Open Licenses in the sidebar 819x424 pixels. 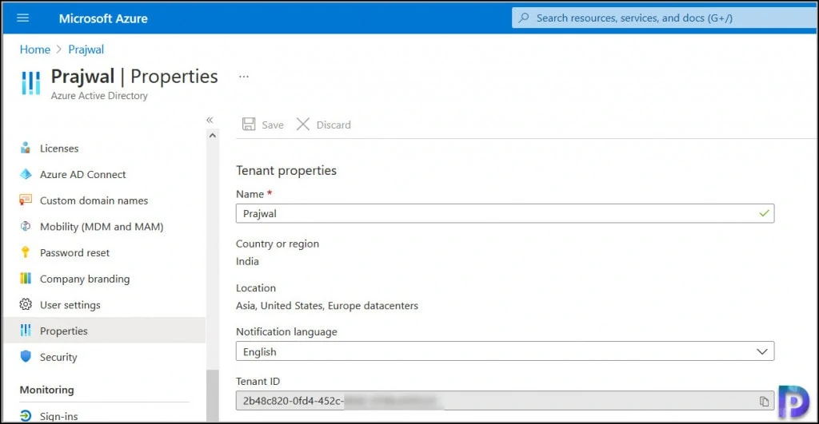coord(59,149)
